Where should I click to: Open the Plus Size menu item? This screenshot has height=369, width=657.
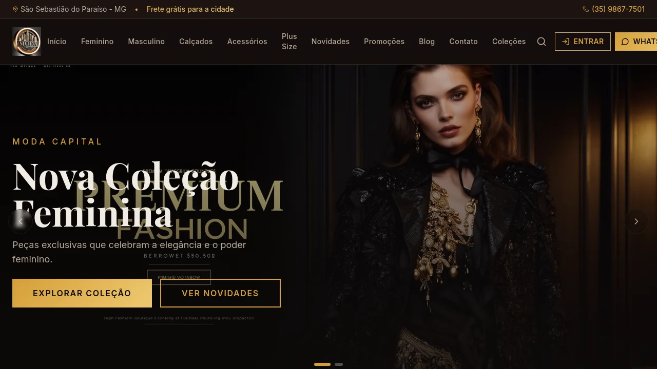tap(289, 42)
